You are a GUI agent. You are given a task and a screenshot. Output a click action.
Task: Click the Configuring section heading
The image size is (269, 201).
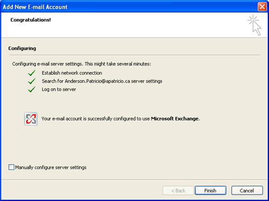click(22, 48)
